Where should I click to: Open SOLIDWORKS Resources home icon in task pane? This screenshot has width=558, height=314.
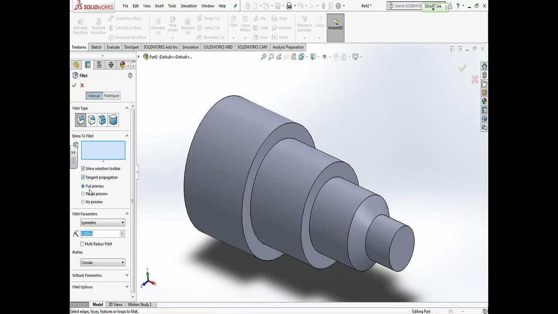click(x=484, y=66)
